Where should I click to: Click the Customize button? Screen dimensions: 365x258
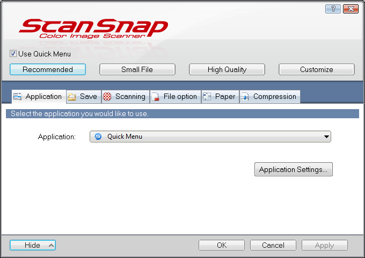pos(317,69)
